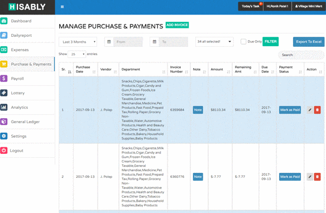Click invoice number 6360776 text
326x213 pixels.
coord(177,177)
